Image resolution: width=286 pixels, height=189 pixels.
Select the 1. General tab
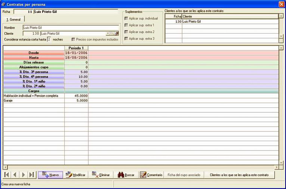point(13,19)
